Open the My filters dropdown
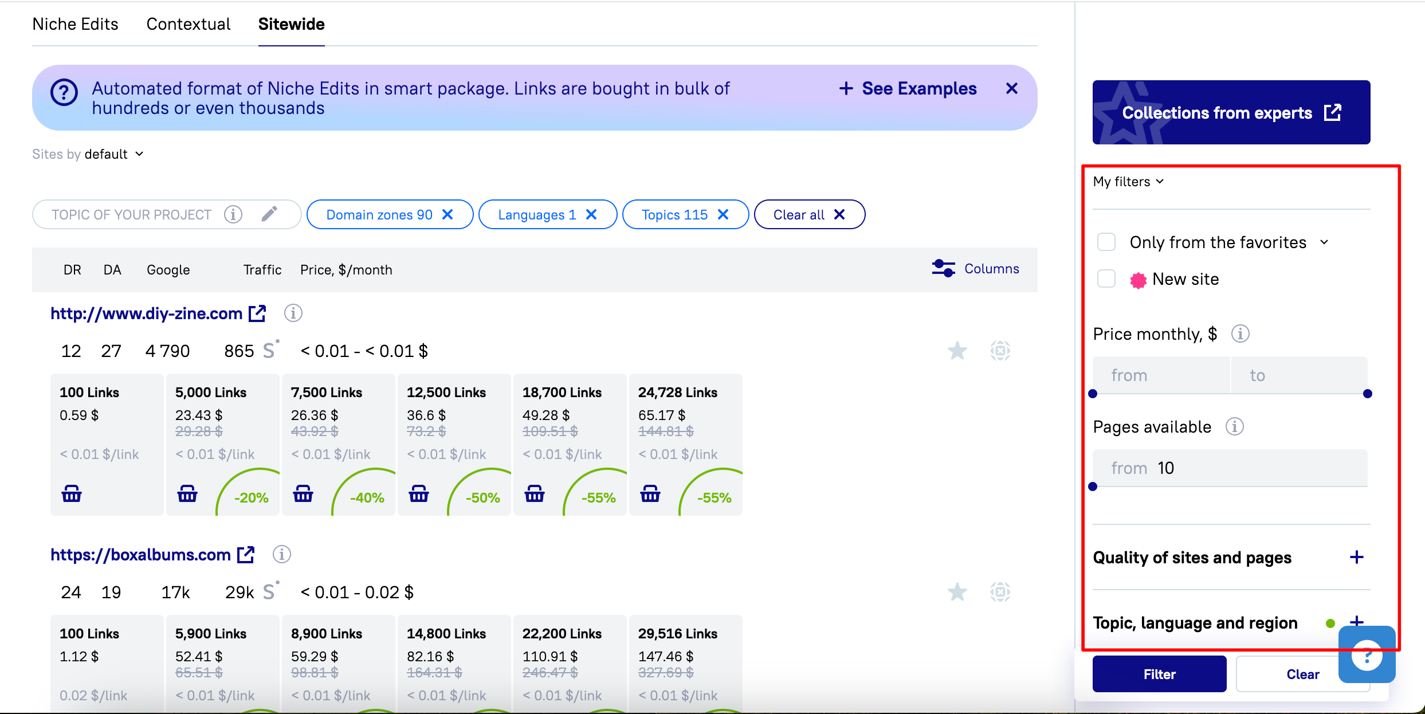Screen dimensions: 1425x714 pyautogui.click(x=1129, y=182)
